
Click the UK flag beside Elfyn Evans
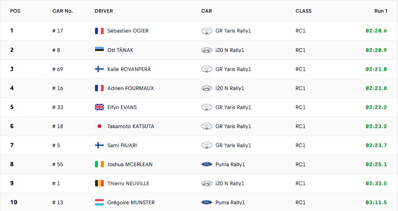coord(99,107)
